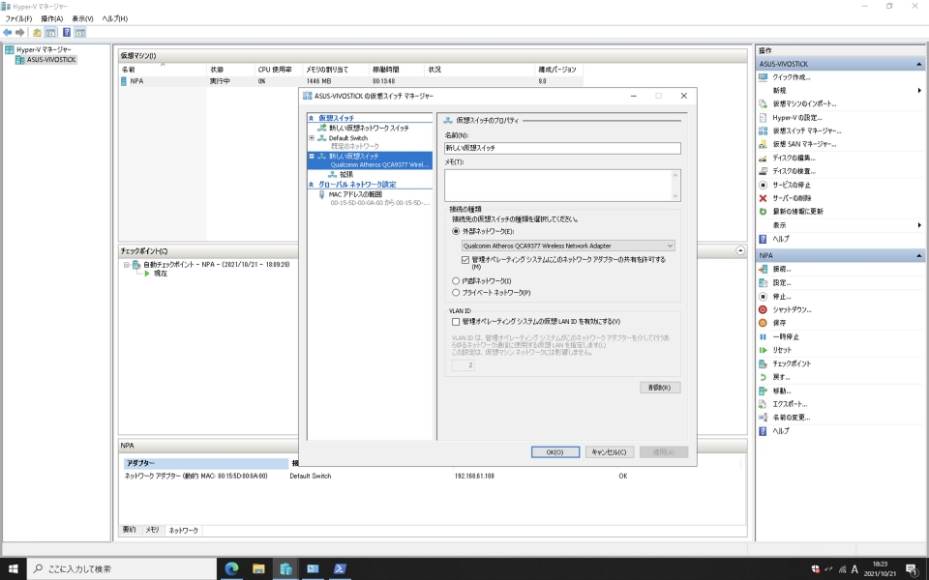This screenshot has width=929, height=580.
Task: Collapse the 自動チェックポイント tree node
Action: pos(126,265)
